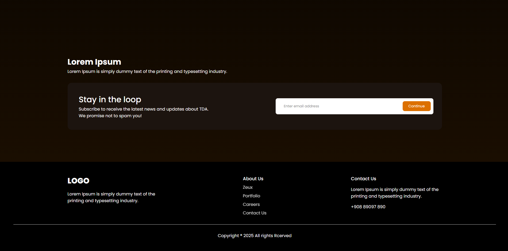Screen dimensions: 508x251
Task: Click the bold Lorem Ipsum page heading
Action: coord(94,62)
